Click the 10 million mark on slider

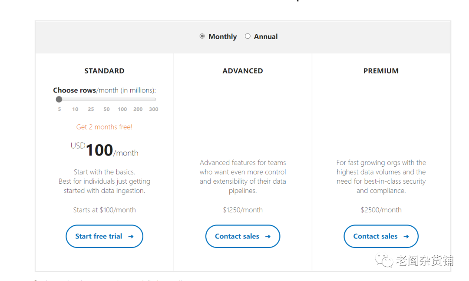(x=75, y=109)
